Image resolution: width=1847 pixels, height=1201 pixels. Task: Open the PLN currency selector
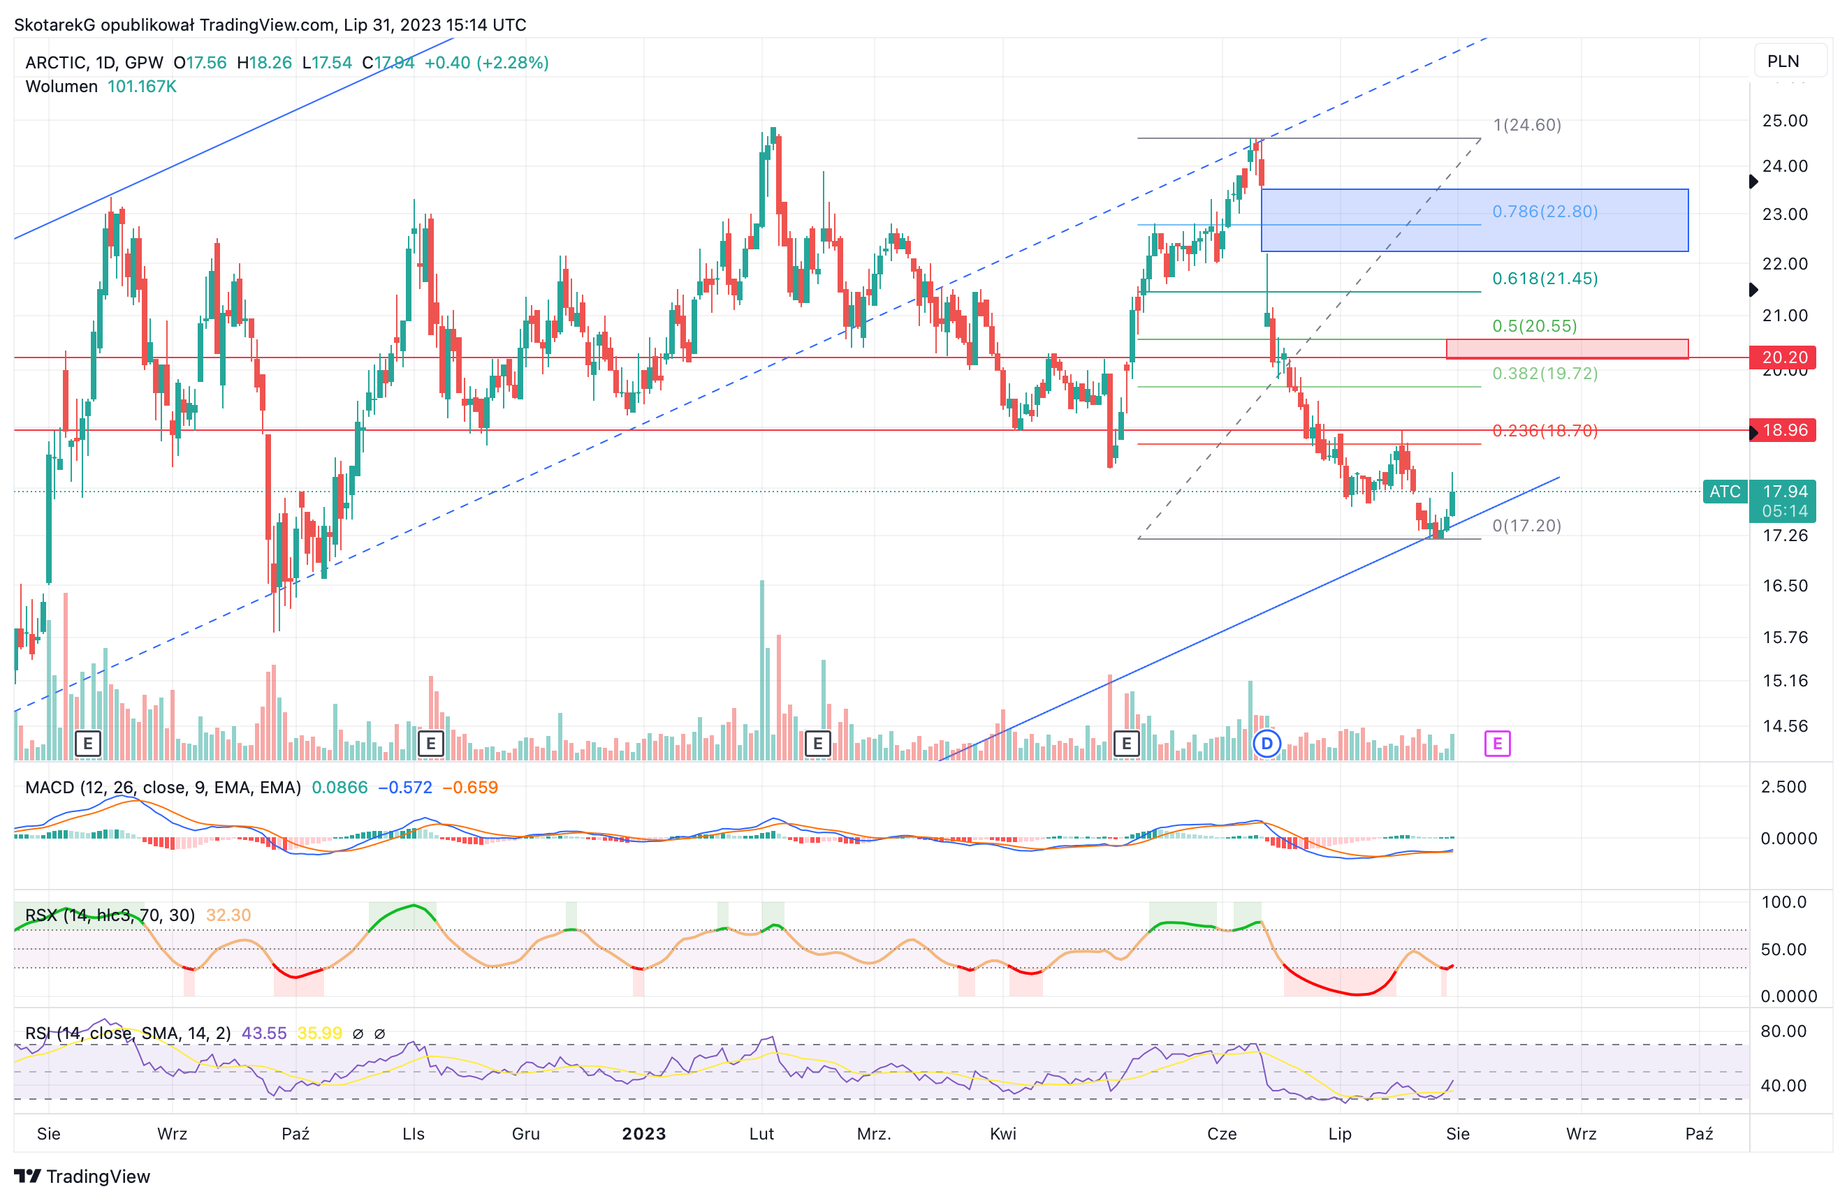1790,61
